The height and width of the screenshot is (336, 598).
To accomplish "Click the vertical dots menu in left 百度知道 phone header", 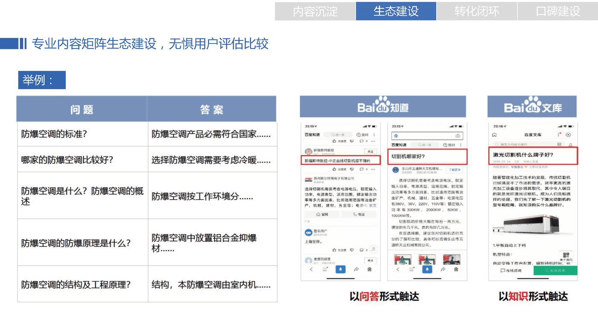I will tap(374, 135).
